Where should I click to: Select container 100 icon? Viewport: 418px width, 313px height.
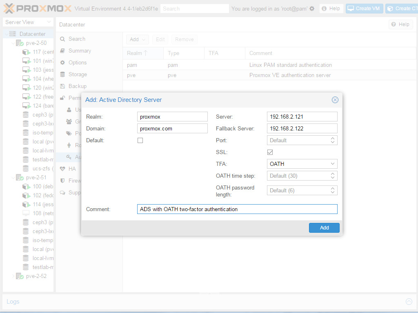[27, 186]
